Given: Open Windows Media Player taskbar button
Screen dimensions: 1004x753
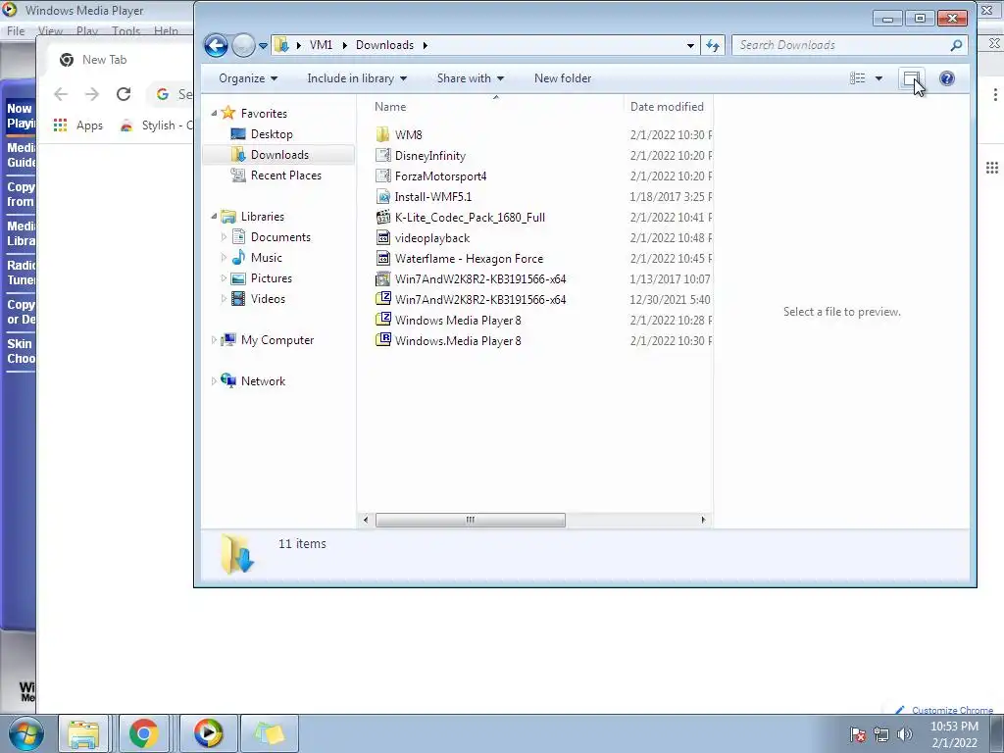Looking at the screenshot, I should (208, 733).
